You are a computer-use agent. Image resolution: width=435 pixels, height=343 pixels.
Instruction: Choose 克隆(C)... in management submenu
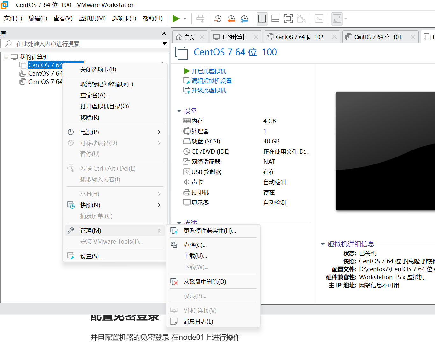click(213, 245)
